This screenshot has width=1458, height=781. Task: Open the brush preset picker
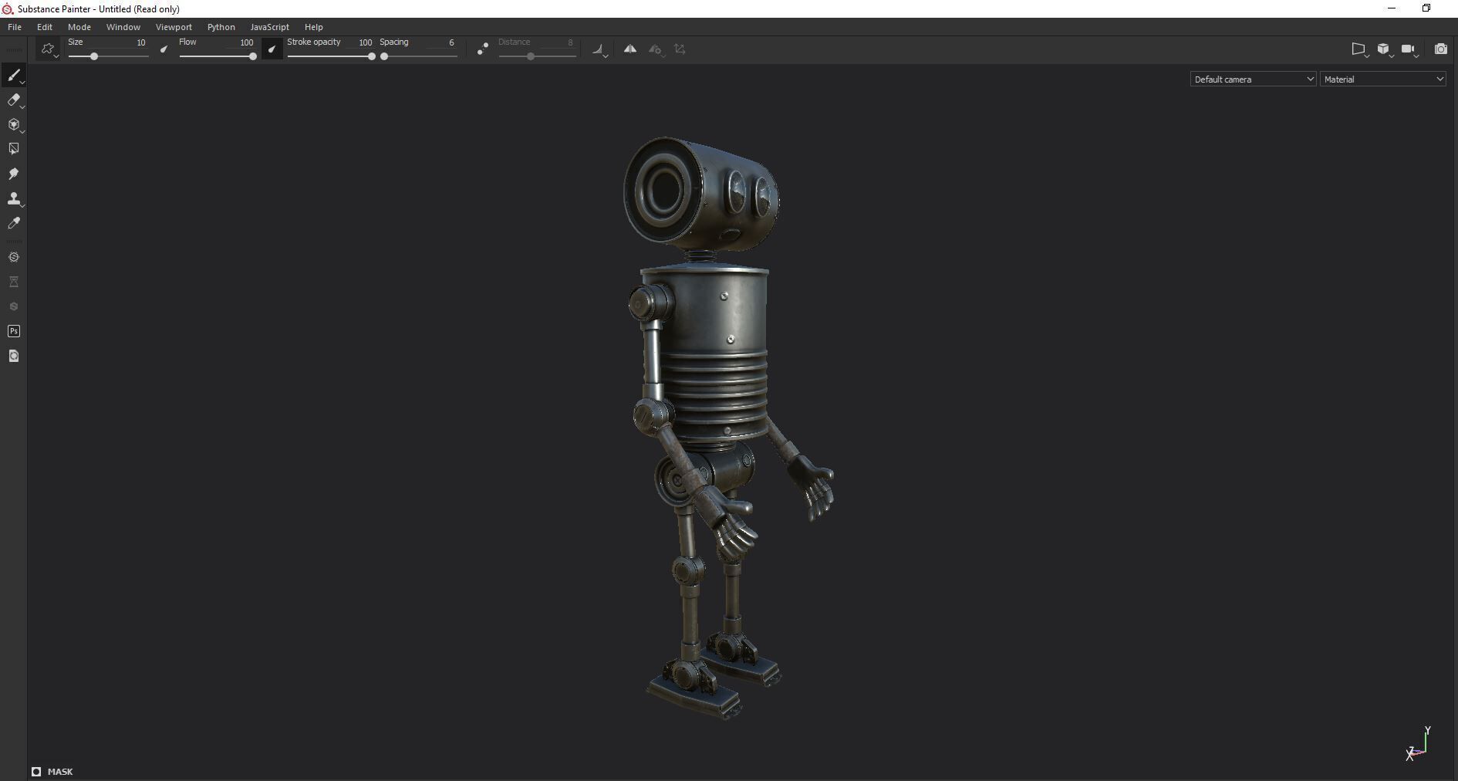49,49
